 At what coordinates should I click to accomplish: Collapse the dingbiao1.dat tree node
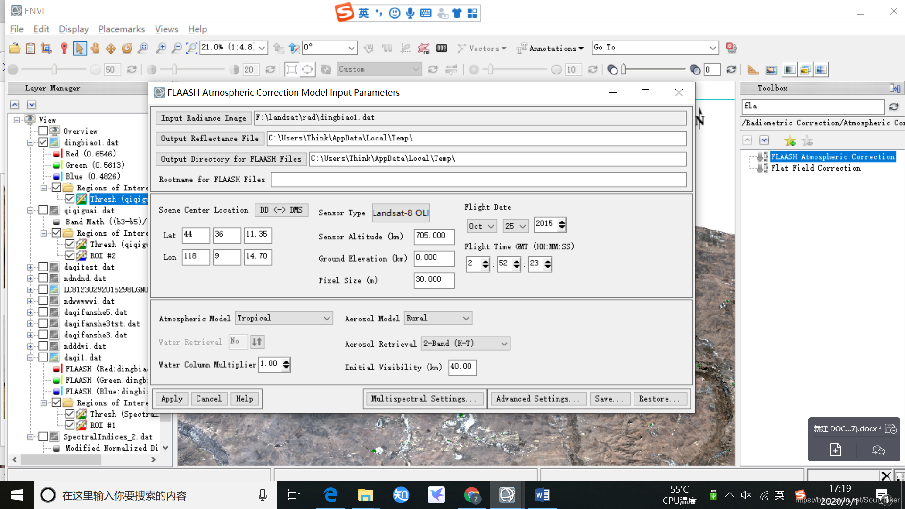pos(30,142)
